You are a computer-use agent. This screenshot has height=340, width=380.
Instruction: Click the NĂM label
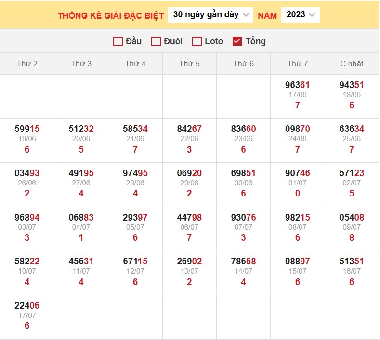(x=267, y=15)
